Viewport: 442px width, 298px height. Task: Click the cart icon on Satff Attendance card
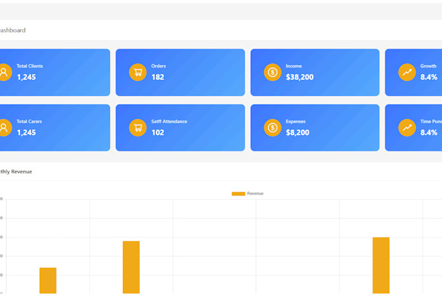[138, 128]
